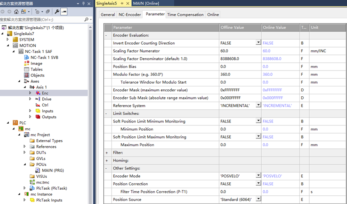Open Soft Position Limit Maximum Monitoring dropdown

258,136
